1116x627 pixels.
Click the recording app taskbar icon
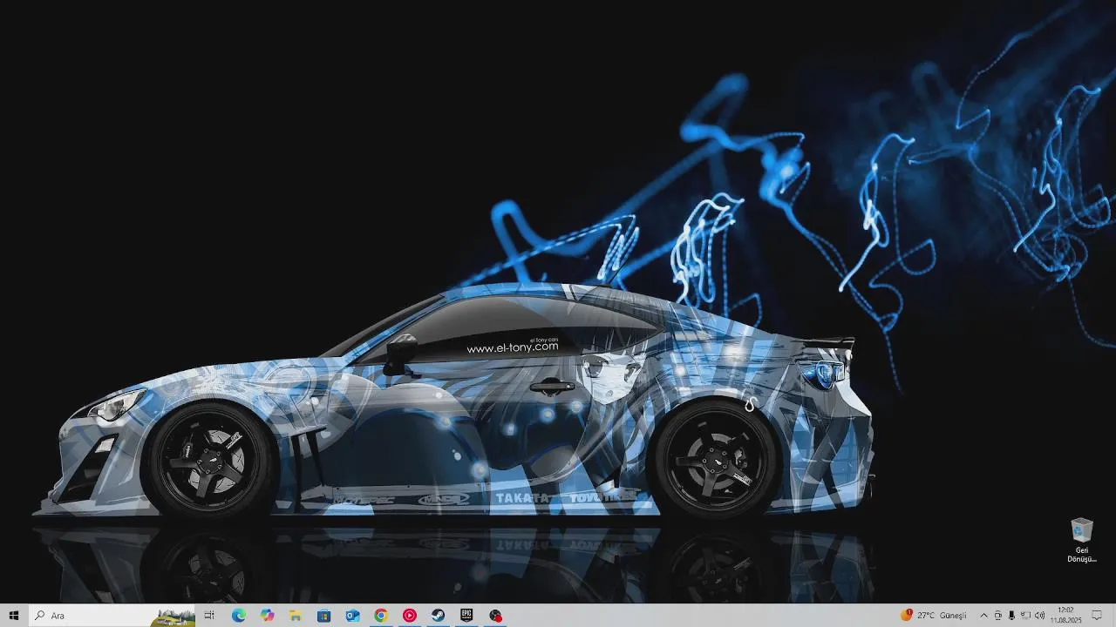(x=495, y=616)
